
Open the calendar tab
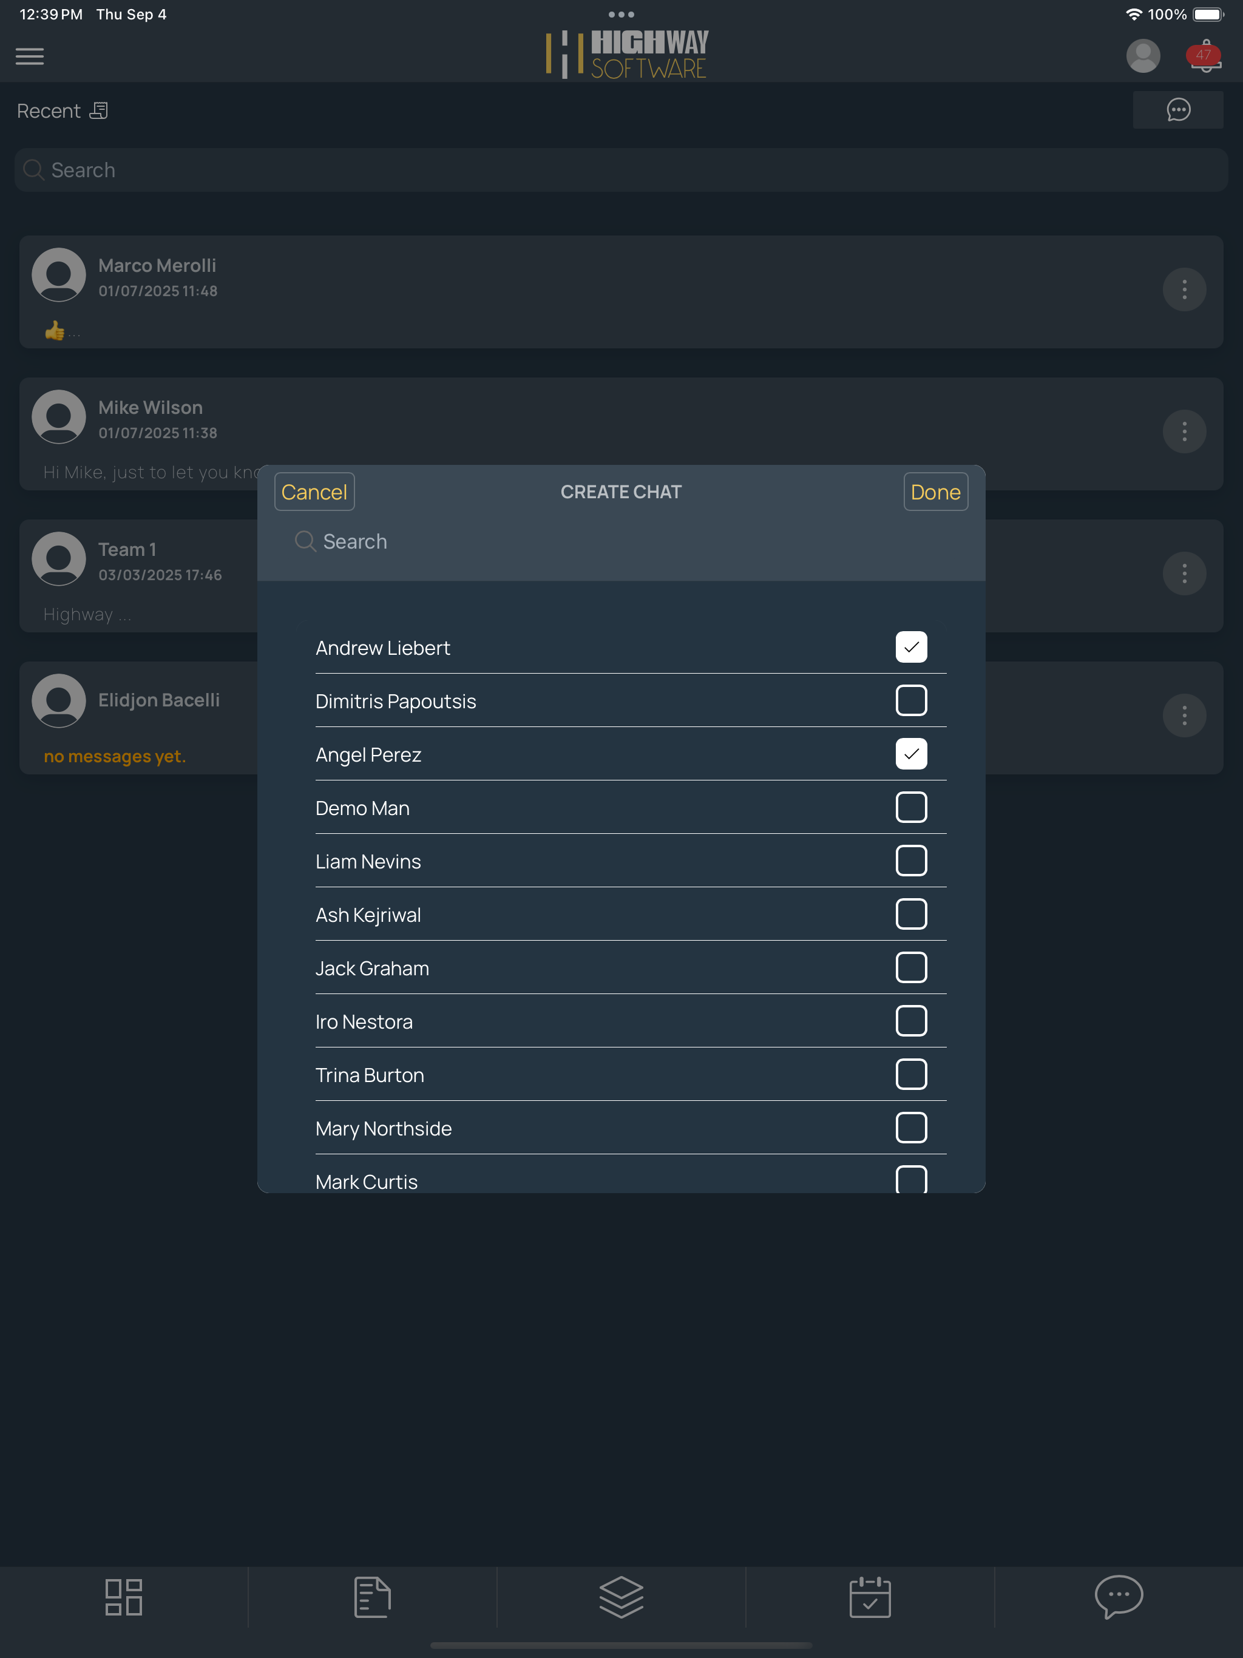tap(870, 1597)
